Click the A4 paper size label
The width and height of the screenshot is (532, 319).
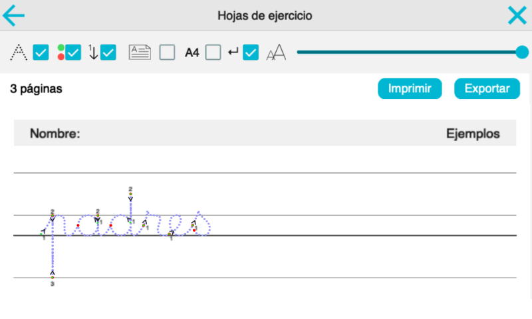(x=192, y=53)
